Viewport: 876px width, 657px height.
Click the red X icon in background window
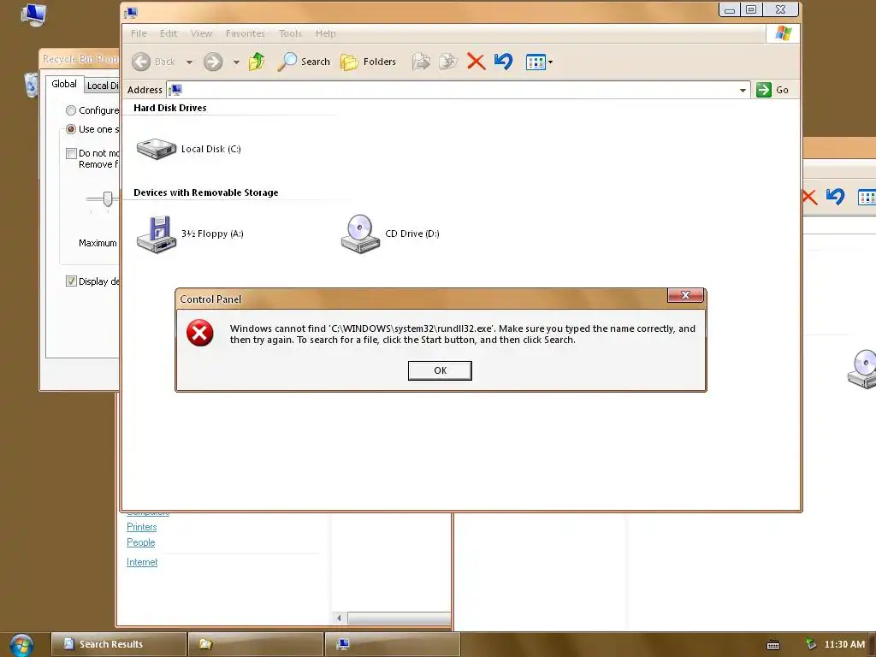[x=809, y=197]
